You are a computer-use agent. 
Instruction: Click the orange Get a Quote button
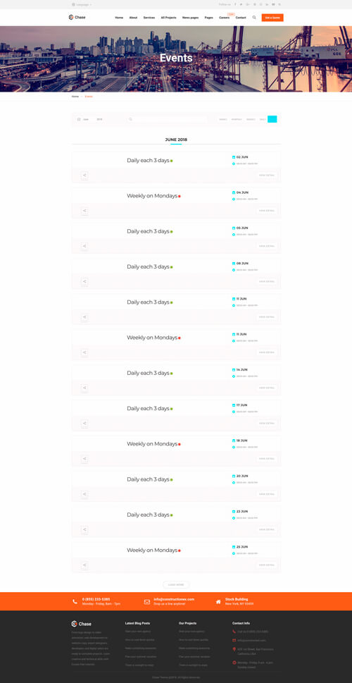coord(272,18)
